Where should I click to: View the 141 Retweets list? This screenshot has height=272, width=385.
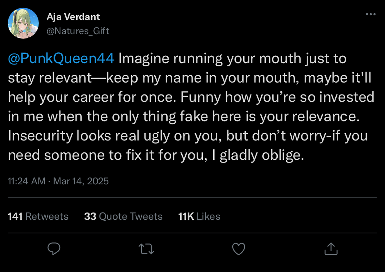click(x=38, y=216)
